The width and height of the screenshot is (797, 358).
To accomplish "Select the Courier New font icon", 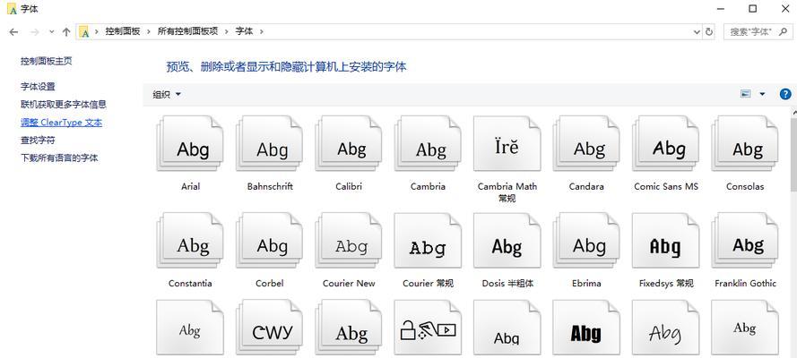I will point(349,241).
